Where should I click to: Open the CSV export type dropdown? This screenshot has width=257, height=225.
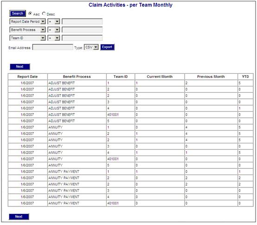(91, 47)
